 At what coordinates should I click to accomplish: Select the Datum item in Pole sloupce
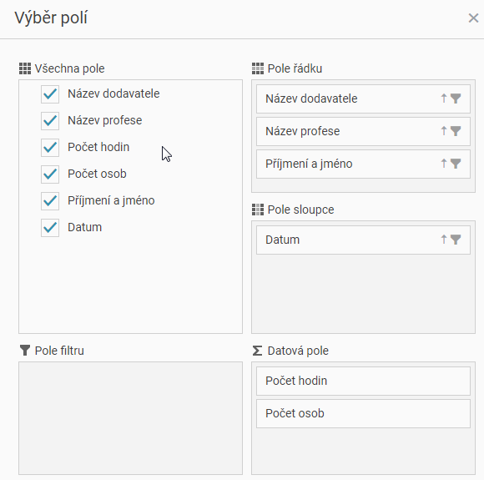[363, 240]
